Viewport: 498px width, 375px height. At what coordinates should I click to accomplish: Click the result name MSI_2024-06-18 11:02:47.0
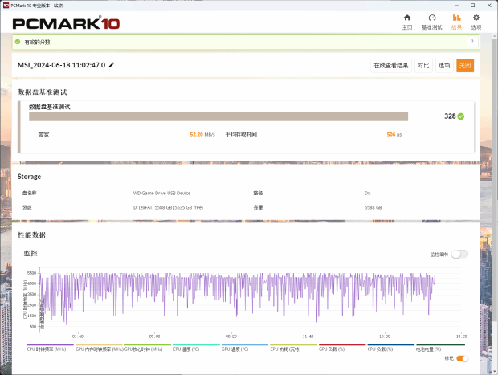coord(61,65)
